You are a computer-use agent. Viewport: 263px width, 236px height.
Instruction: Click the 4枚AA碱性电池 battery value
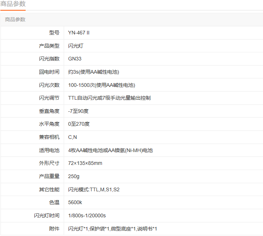pyautogui.click(x=110, y=150)
